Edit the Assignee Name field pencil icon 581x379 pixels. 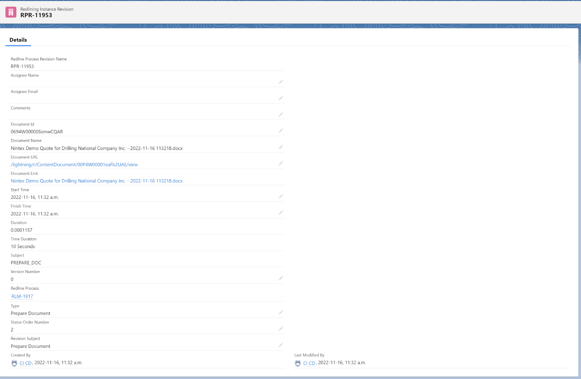[280, 82]
